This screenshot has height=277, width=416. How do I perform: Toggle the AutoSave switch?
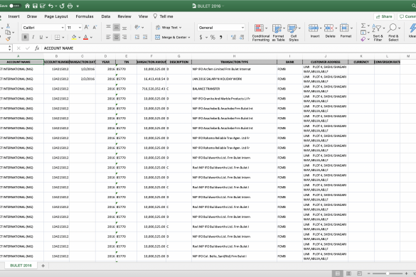[x=15, y=6]
